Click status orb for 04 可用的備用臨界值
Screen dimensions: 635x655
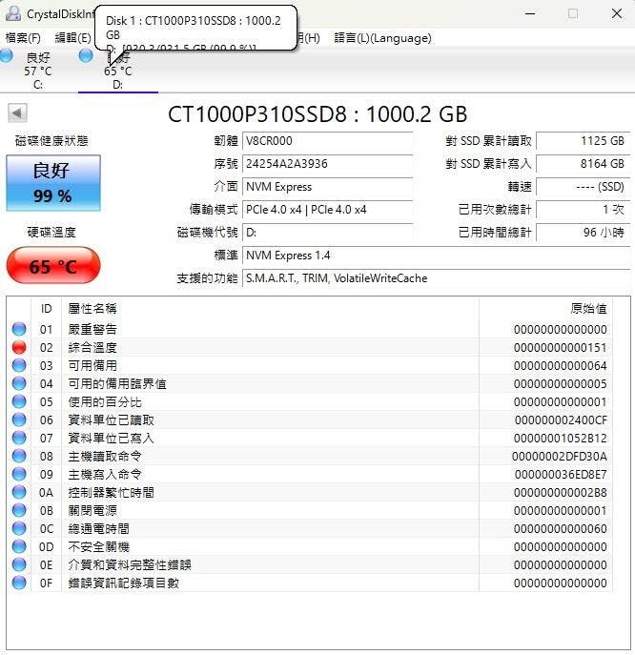pyautogui.click(x=19, y=383)
